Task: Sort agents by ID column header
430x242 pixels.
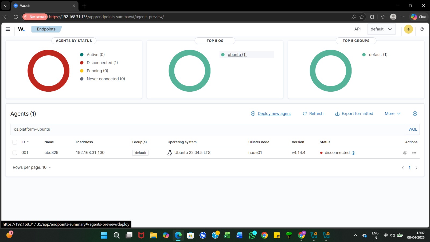Action: [26, 142]
